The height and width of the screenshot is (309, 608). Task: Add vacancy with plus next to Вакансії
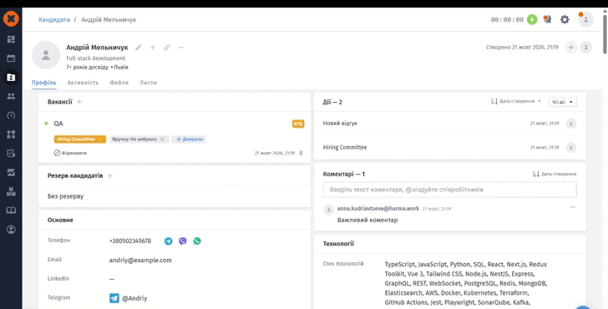pos(79,102)
